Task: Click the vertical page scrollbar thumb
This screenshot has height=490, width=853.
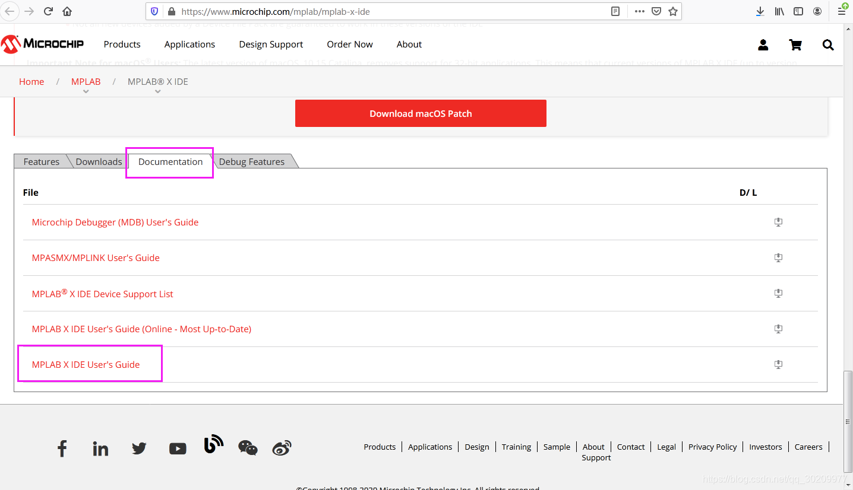Action: click(848, 422)
